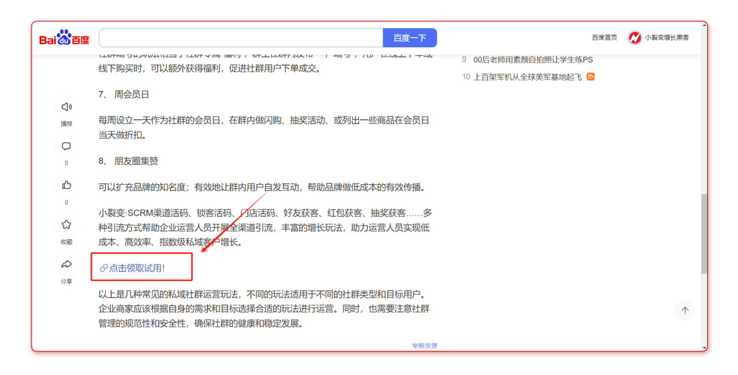Click the back-to-top arrow button
Viewport: 738px width, 375px height.
pyautogui.click(x=685, y=311)
